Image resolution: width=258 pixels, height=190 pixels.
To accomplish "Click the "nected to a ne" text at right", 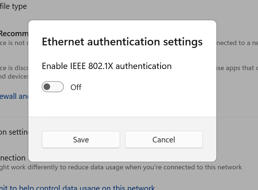I will [237, 43].
